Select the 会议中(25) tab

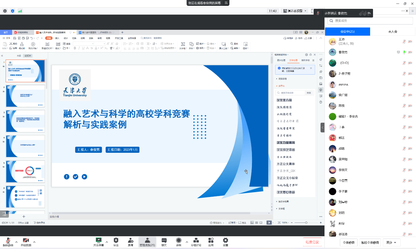click(347, 31)
